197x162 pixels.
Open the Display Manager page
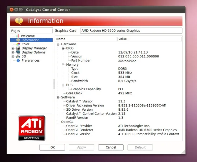(x=34, y=48)
